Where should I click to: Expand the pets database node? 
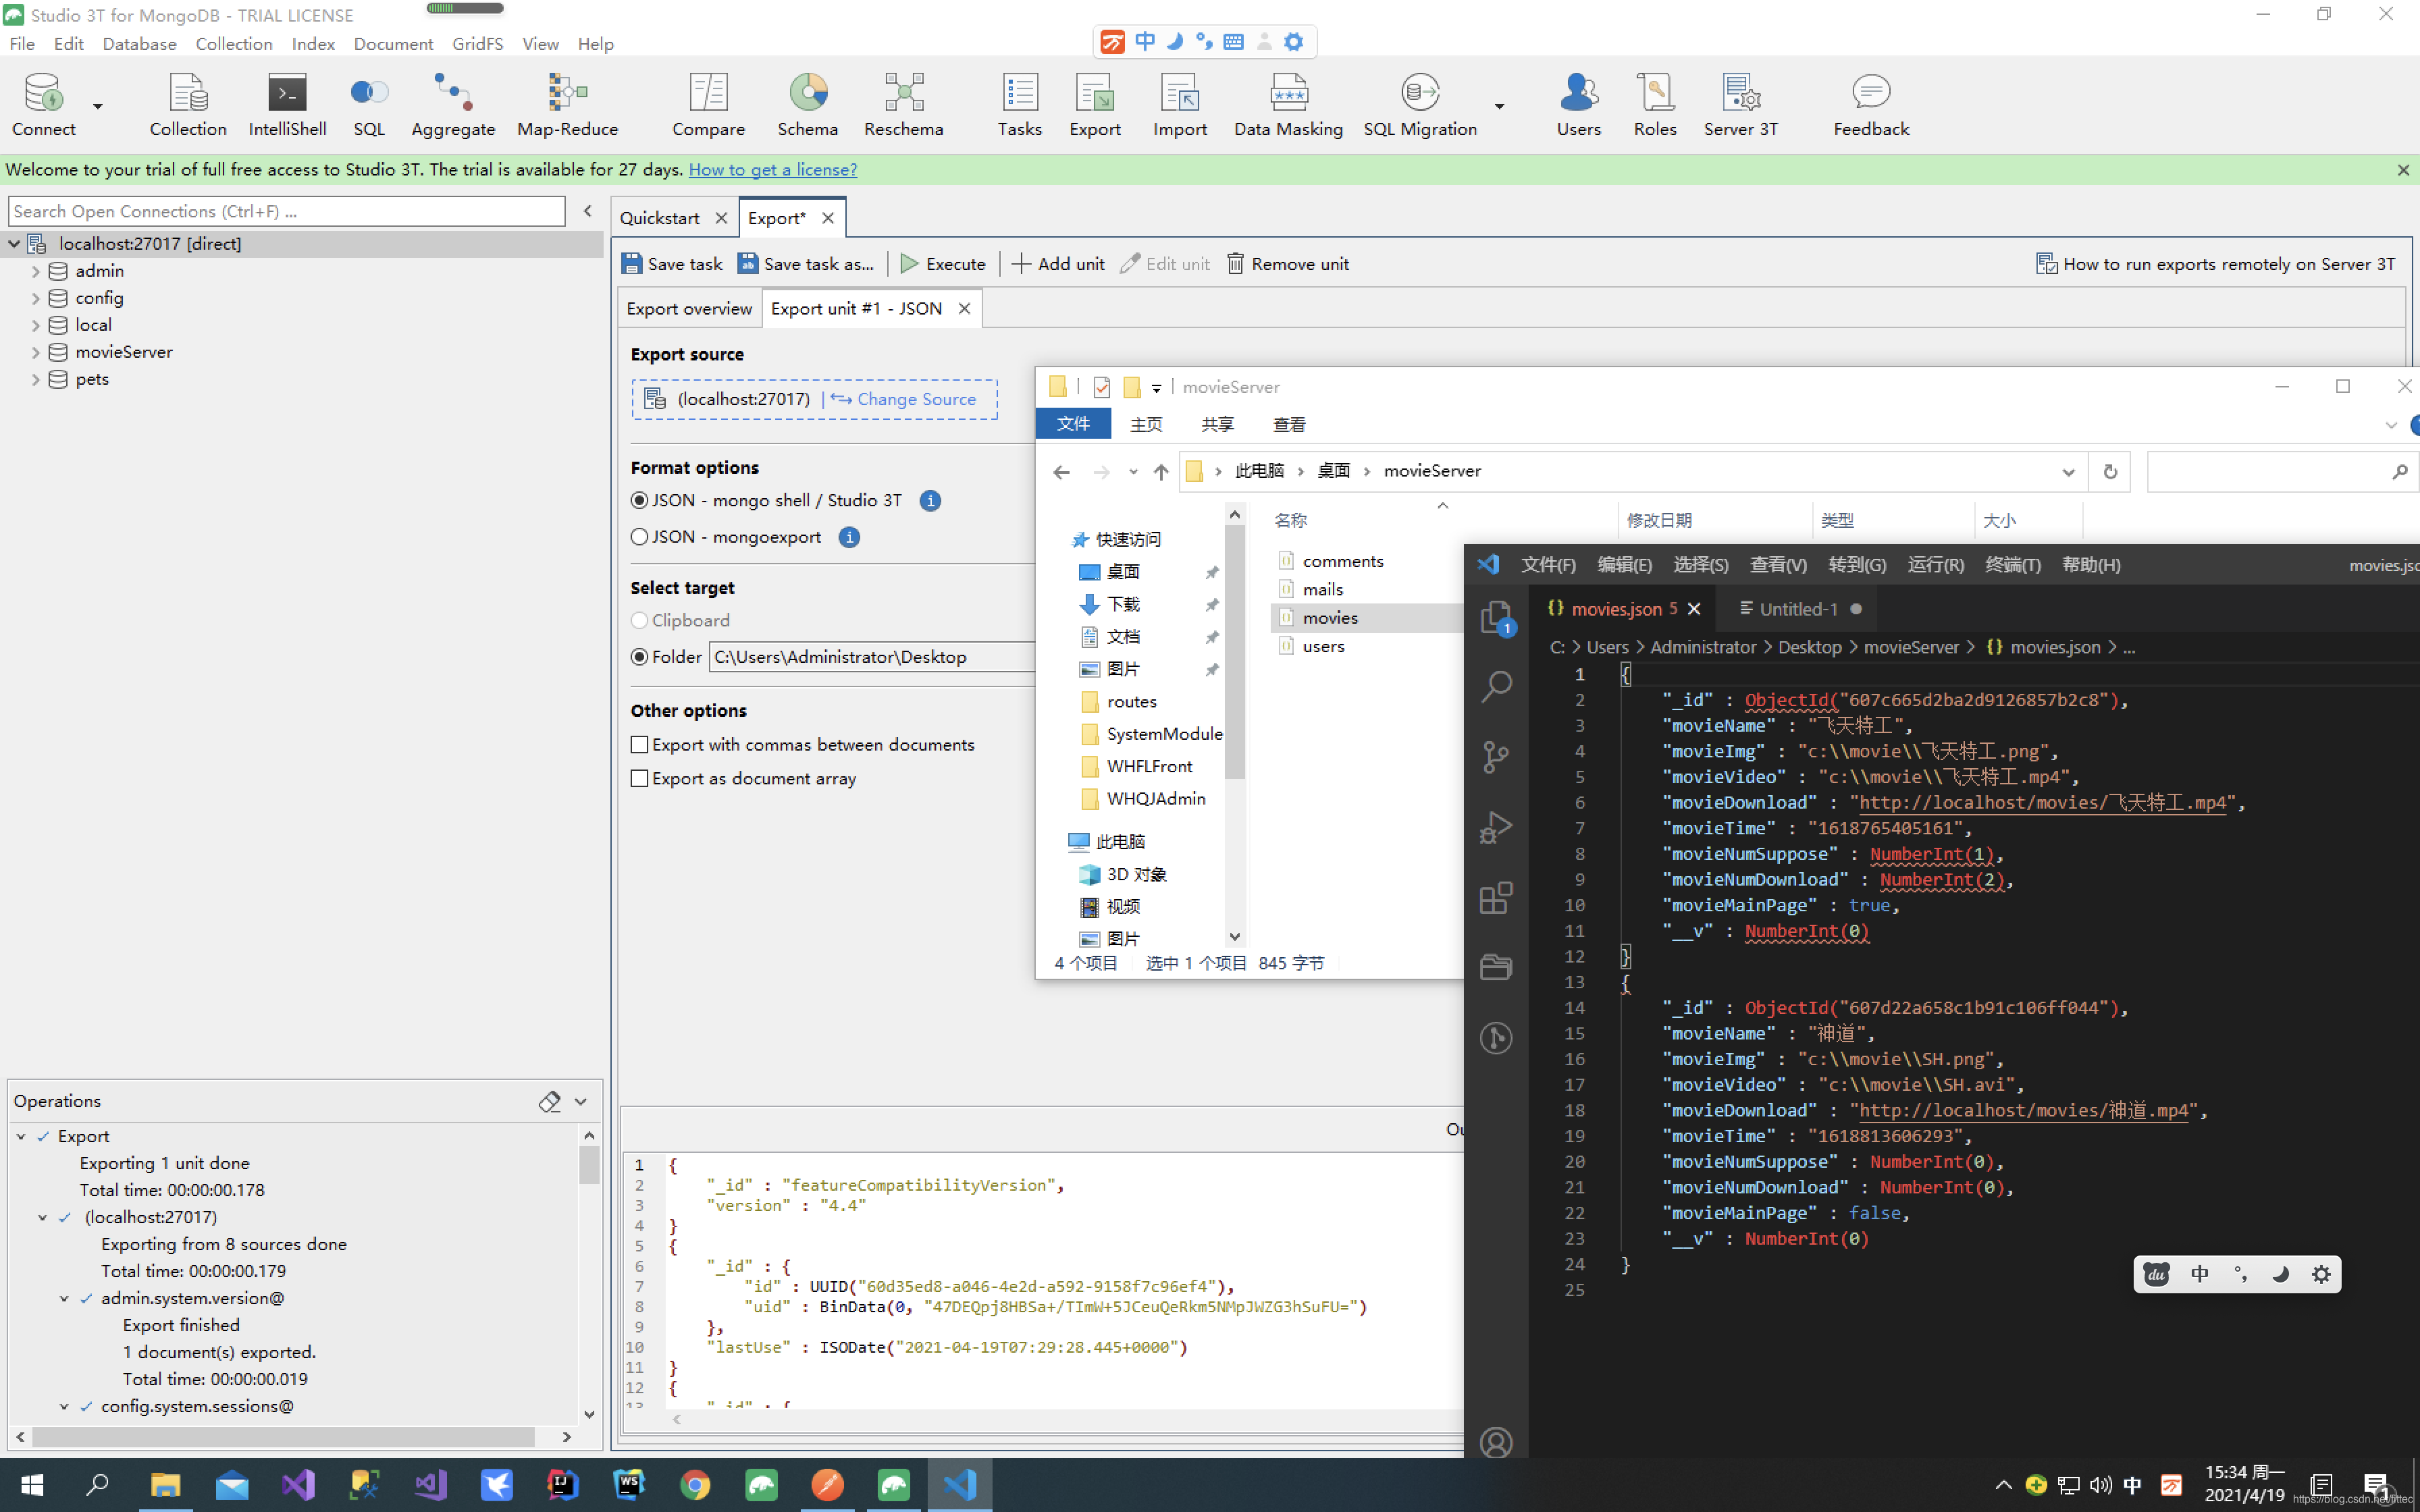(36, 379)
